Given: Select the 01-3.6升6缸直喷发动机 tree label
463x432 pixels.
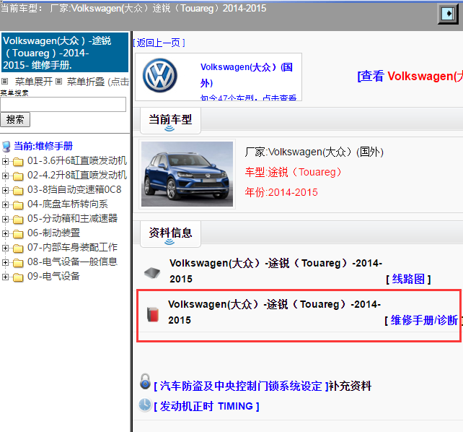Looking at the screenshot, I should tap(77, 161).
